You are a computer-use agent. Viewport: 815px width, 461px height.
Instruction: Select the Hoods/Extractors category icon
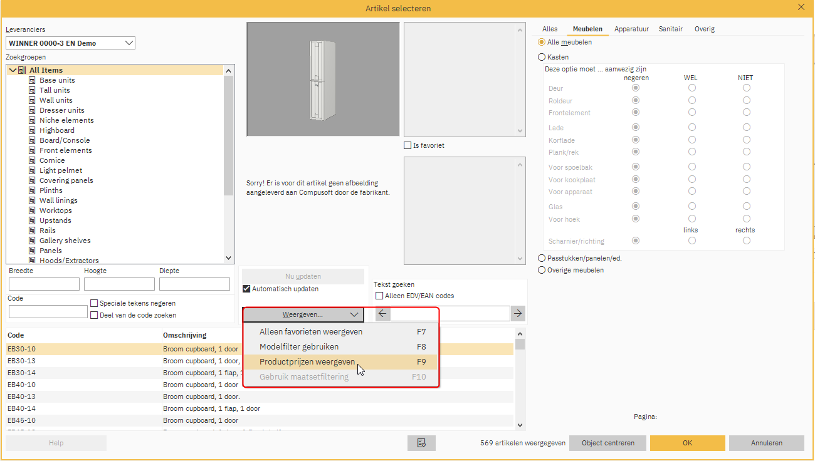click(x=31, y=260)
